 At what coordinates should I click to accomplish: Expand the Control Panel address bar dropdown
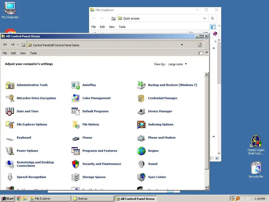182,45
